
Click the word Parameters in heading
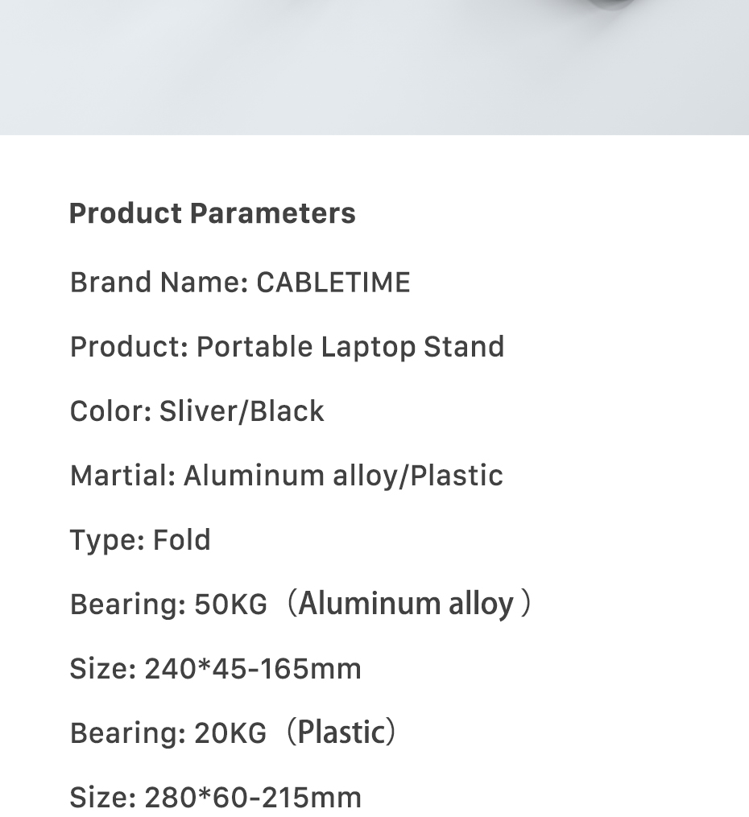[272, 213]
